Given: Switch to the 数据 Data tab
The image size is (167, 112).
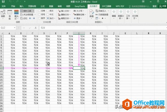Looking at the screenshot, I should coord(51,6).
